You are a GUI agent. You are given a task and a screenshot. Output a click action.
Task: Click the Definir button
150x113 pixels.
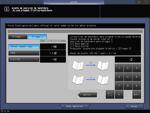click(x=87, y=95)
